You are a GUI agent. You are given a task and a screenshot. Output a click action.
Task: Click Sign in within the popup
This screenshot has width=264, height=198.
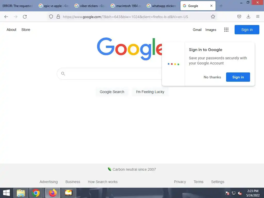tap(238, 77)
